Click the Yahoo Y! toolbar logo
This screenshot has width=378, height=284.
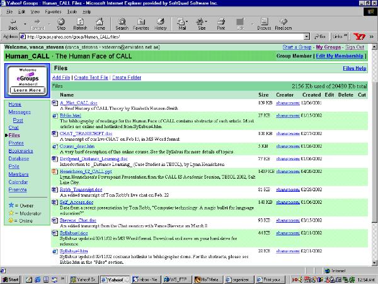point(359,37)
